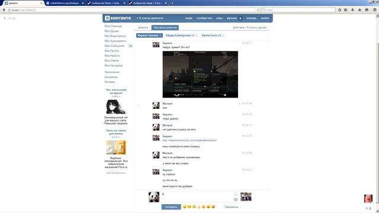Close the Daniel Ionin dialog tab
This screenshot has height=213, width=379.
[223, 35]
